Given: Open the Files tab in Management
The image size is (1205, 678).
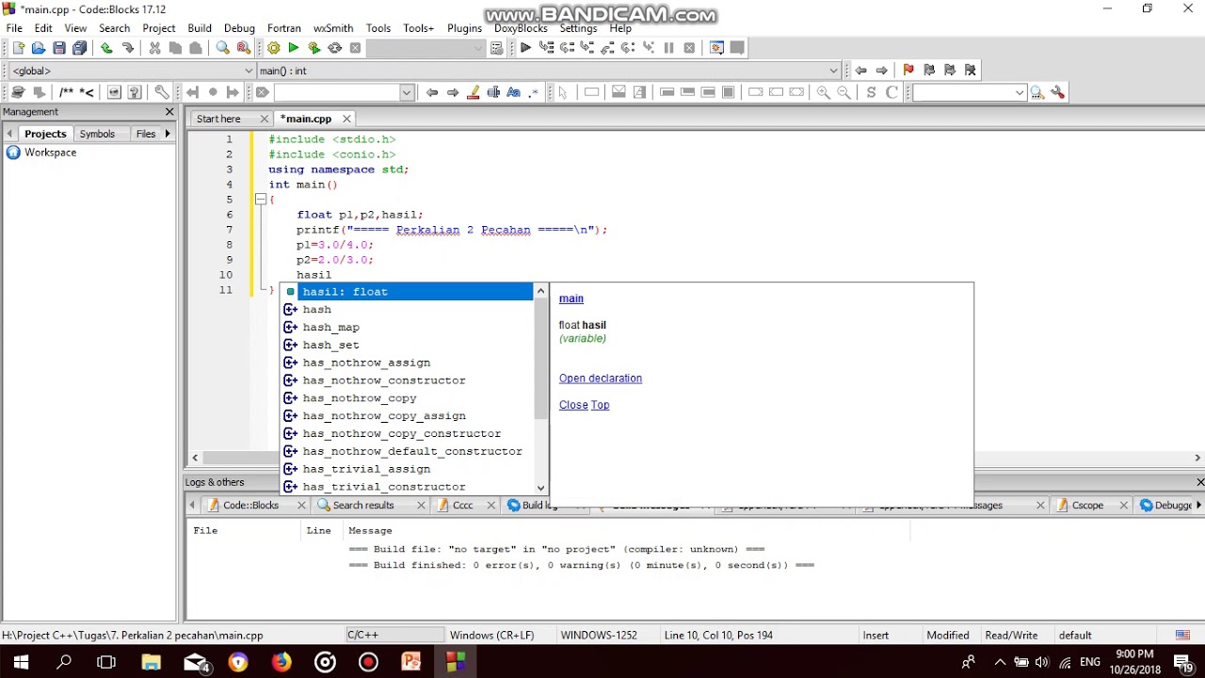Looking at the screenshot, I should (146, 134).
